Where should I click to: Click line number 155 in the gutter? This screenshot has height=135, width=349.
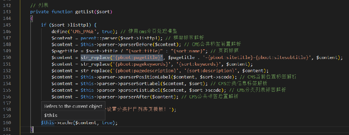(x=7, y=90)
